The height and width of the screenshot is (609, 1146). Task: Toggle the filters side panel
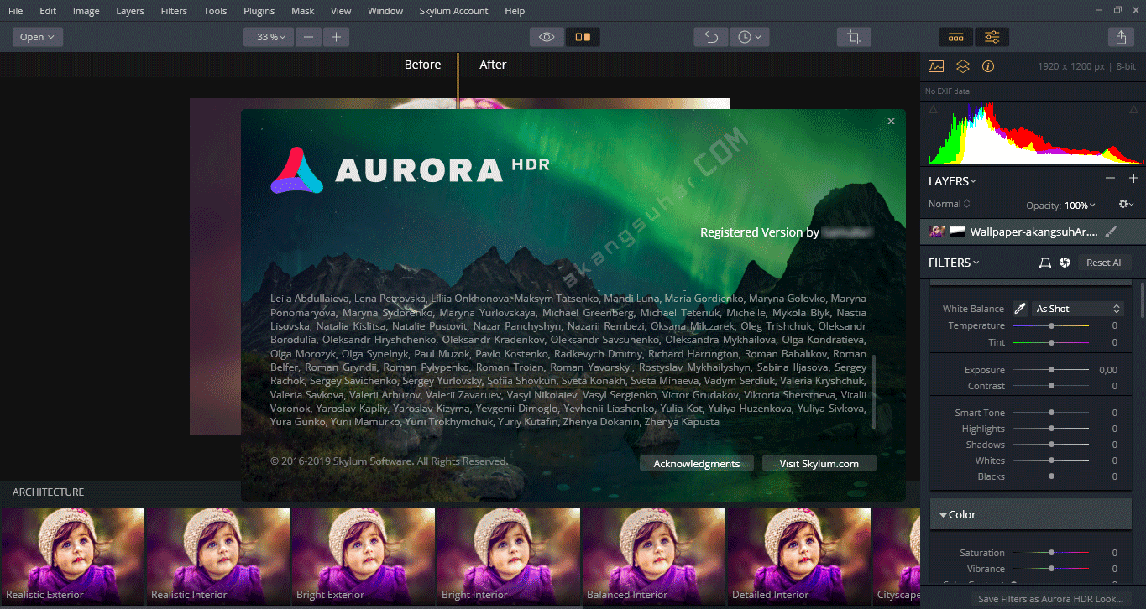(992, 37)
